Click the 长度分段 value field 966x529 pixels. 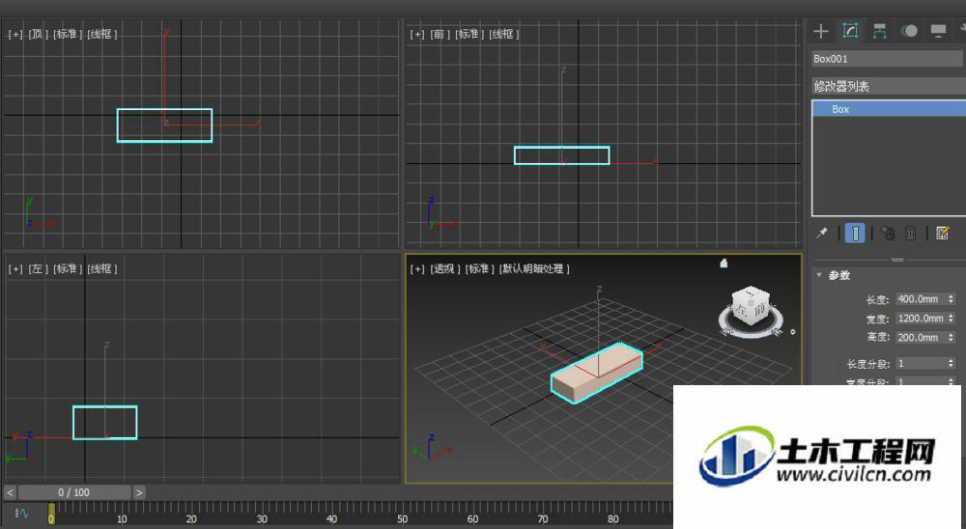pos(921,363)
